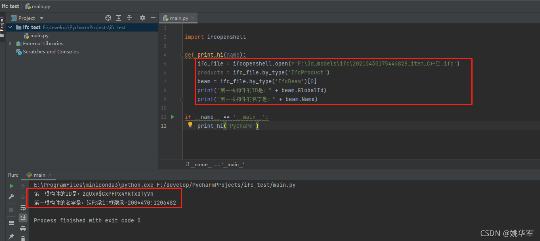Click ifcopenshell.open line in editor
This screenshot has height=241, width=540.
[329, 63]
